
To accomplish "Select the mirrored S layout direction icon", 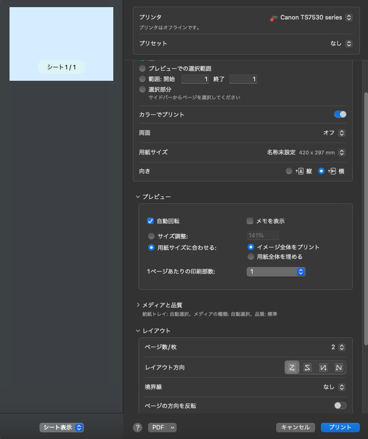I will coord(308,367).
